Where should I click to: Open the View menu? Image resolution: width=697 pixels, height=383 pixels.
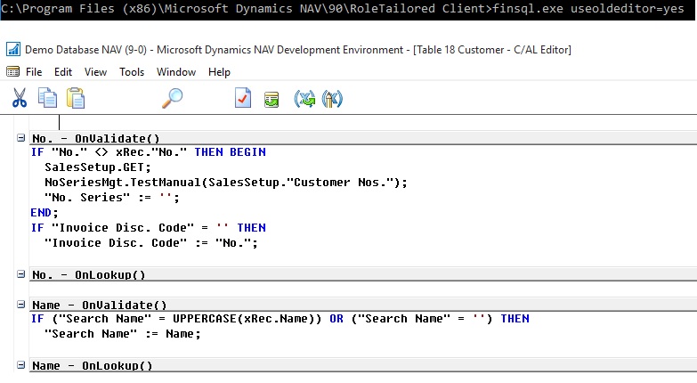95,71
